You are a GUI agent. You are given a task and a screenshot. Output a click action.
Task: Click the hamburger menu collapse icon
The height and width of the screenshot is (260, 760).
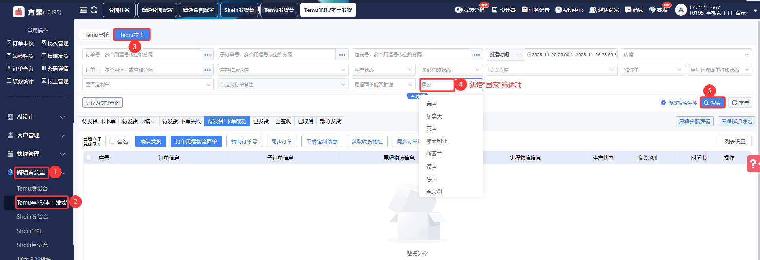(x=83, y=10)
